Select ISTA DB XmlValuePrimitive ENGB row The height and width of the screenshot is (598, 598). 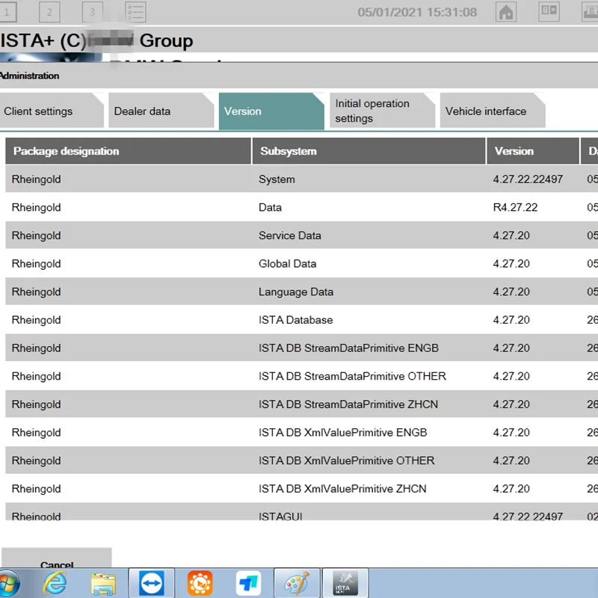coord(302,433)
